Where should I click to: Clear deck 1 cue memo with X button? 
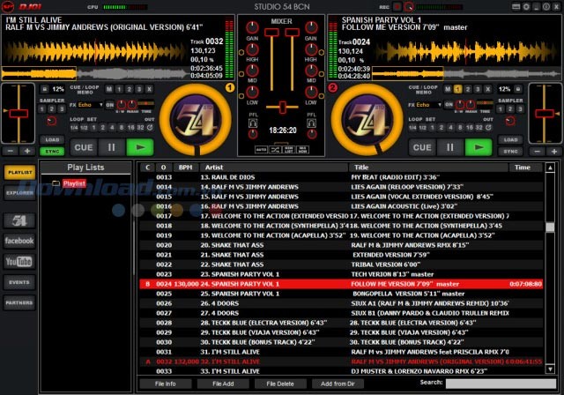(149, 89)
